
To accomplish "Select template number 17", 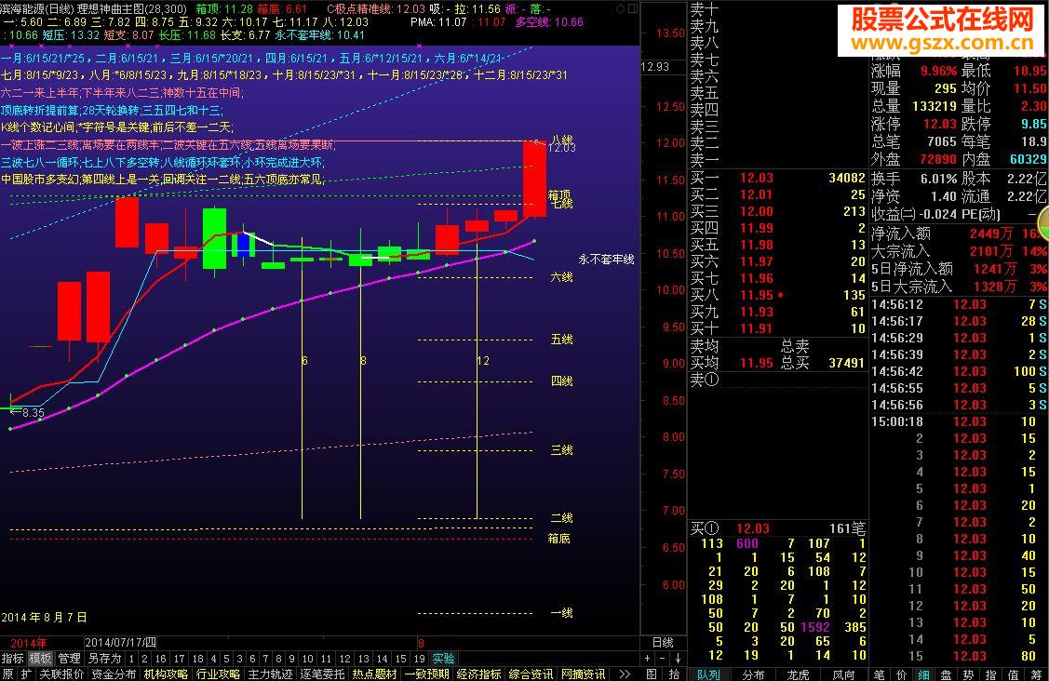I will pos(180,659).
